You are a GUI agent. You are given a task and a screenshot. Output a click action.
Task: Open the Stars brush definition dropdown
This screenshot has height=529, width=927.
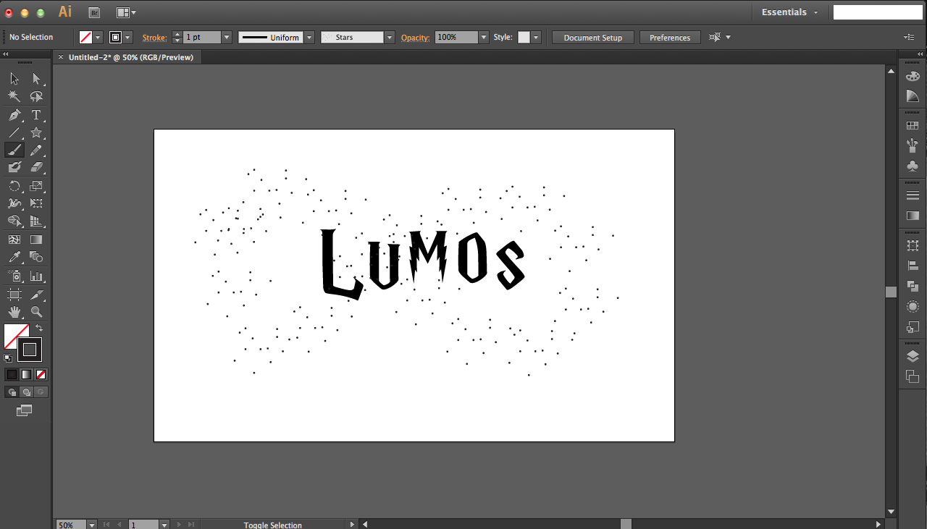tap(390, 37)
